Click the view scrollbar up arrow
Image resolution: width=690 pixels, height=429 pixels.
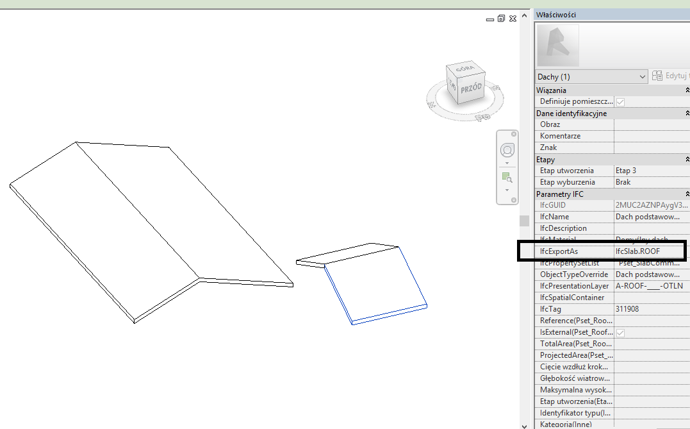coord(524,15)
